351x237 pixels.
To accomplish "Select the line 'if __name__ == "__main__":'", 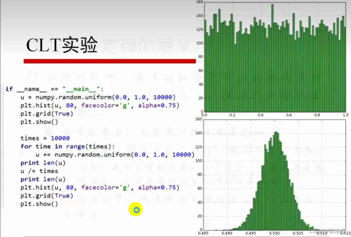I will click(x=54, y=89).
